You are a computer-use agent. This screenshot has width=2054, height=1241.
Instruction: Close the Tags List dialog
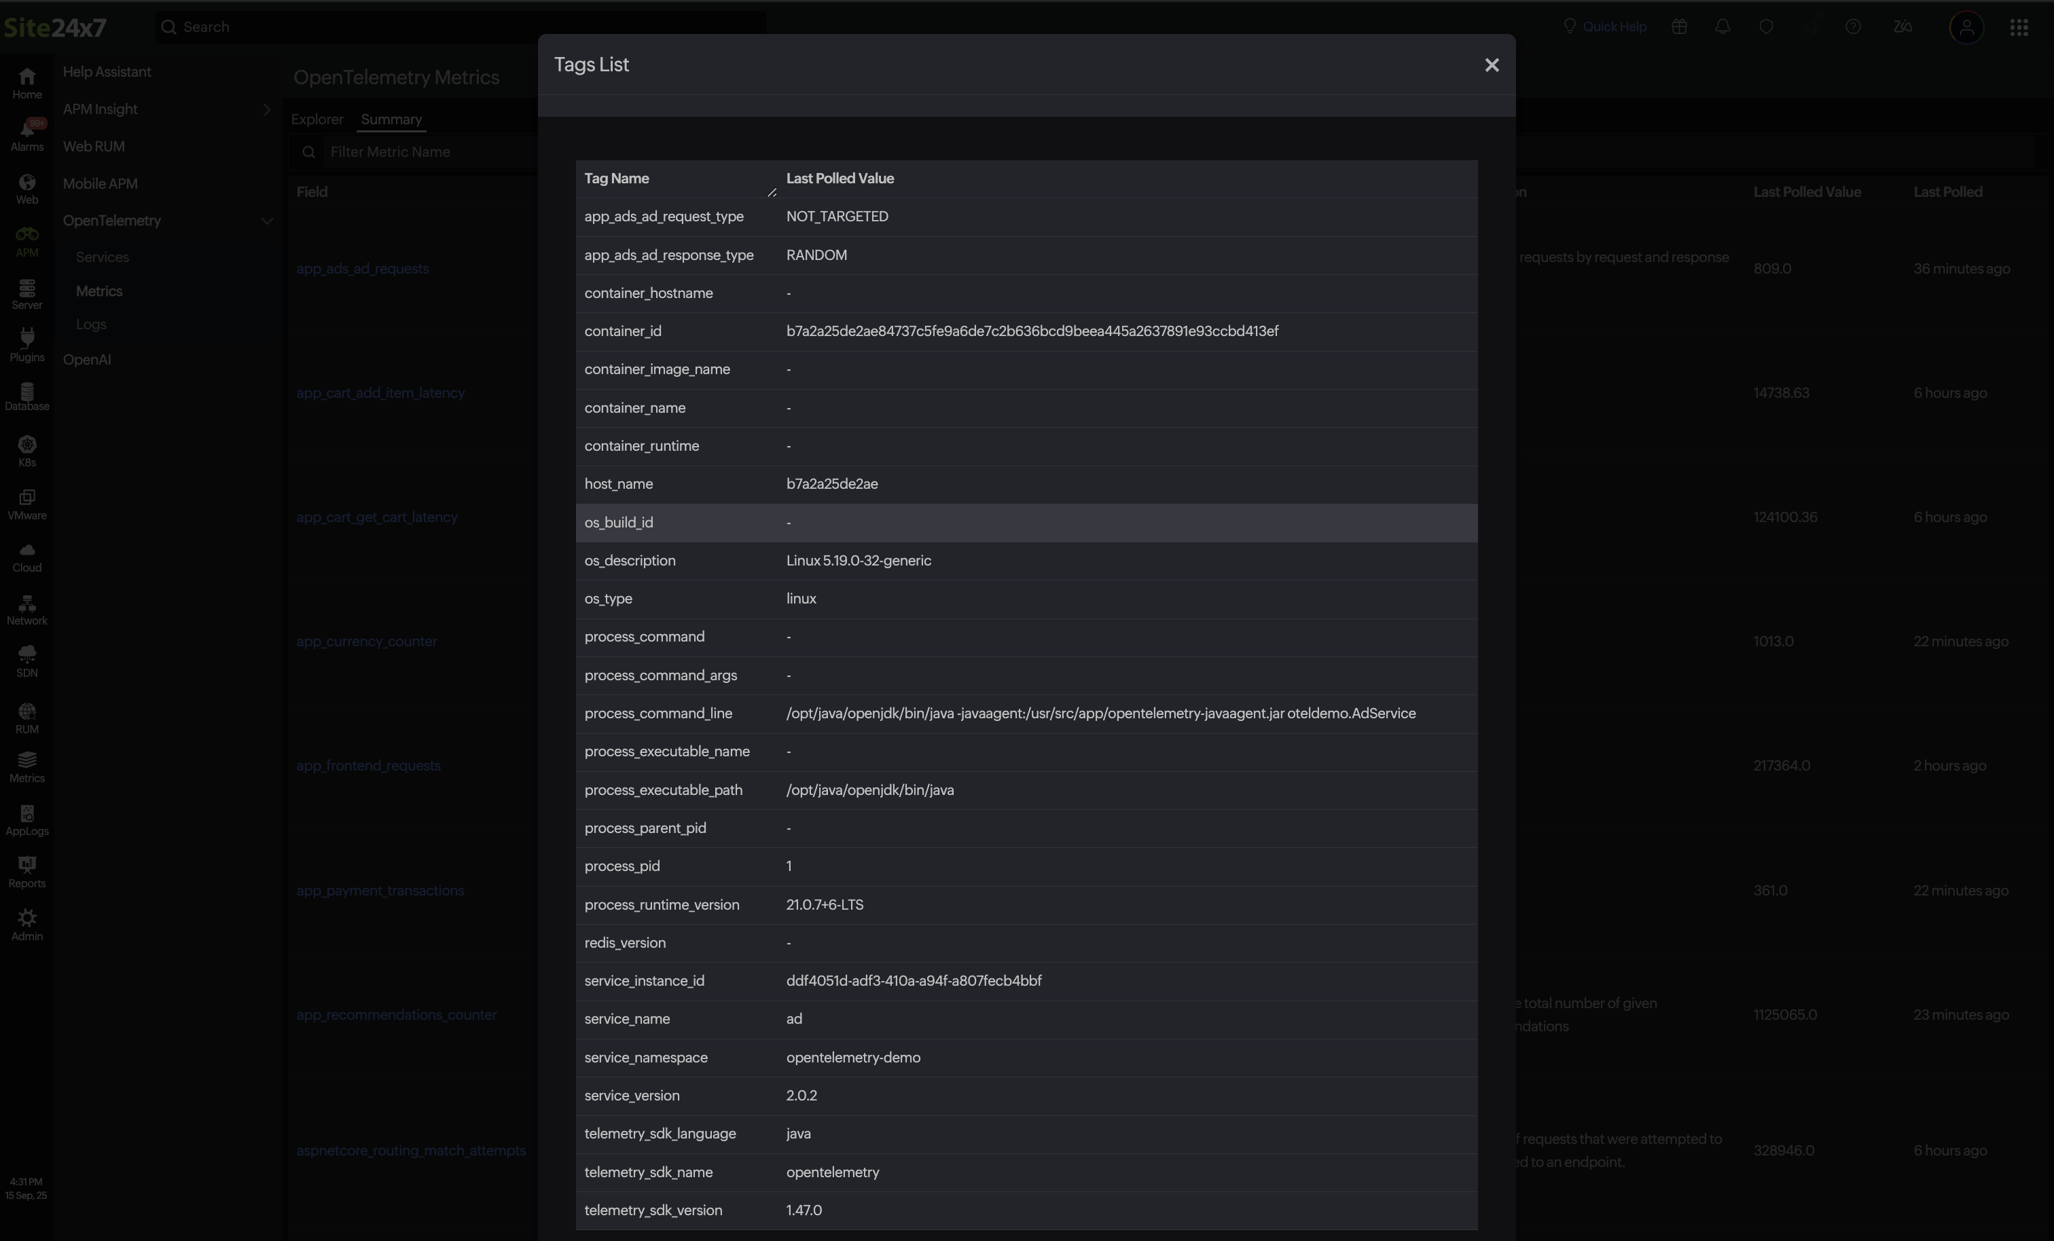pyautogui.click(x=1492, y=65)
